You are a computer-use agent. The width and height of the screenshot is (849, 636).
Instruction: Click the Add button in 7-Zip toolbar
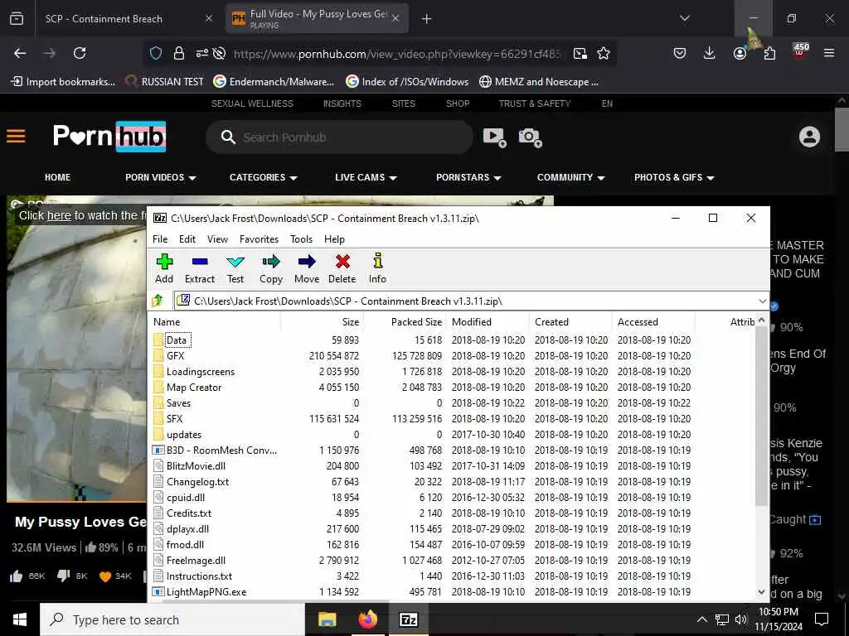pos(164,269)
